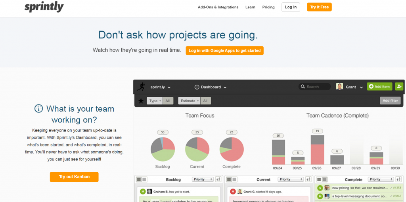
Task: Open Complete Priority sort dropdown
Action: [381, 179]
